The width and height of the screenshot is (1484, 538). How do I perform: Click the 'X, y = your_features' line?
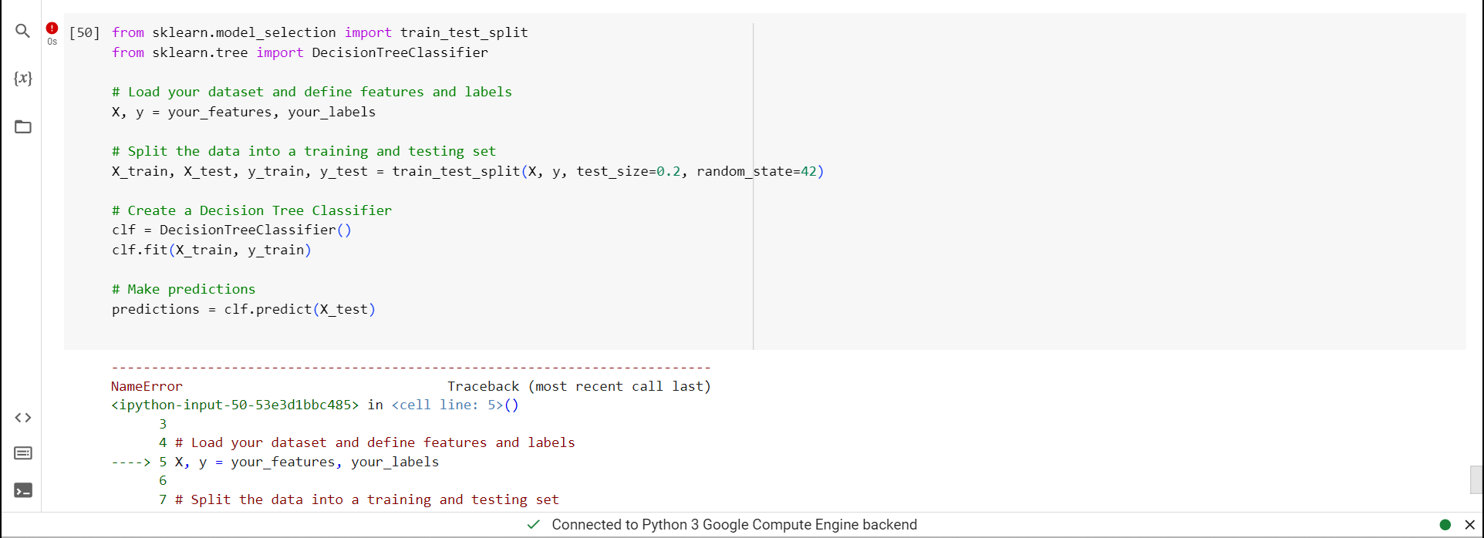tap(244, 112)
